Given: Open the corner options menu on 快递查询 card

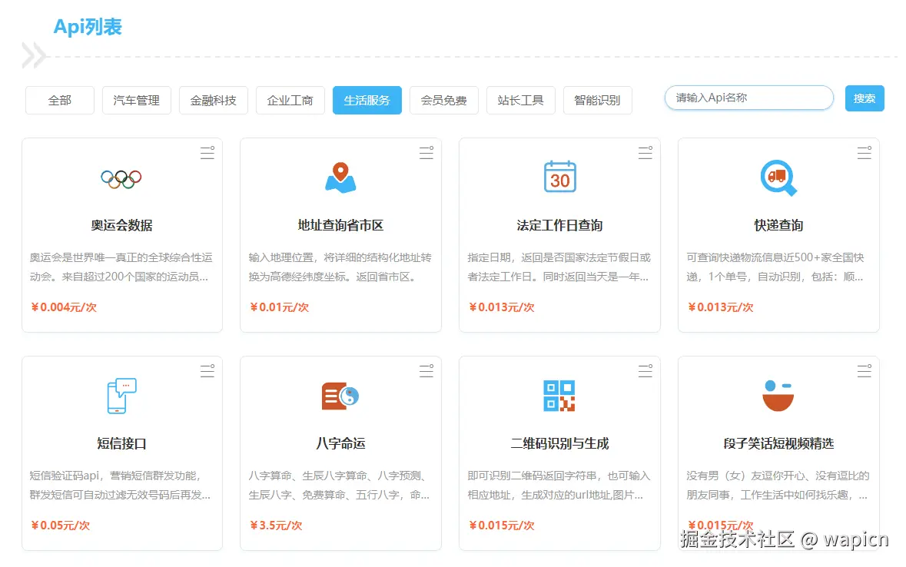Looking at the screenshot, I should point(864,153).
